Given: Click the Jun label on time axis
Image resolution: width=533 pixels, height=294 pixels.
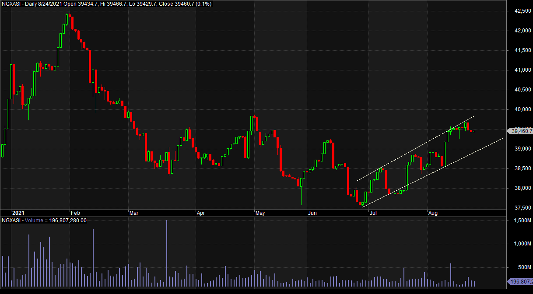Looking at the screenshot, I should (312, 213).
